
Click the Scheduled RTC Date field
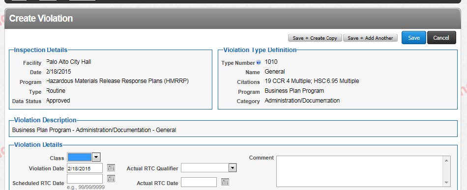(85, 179)
